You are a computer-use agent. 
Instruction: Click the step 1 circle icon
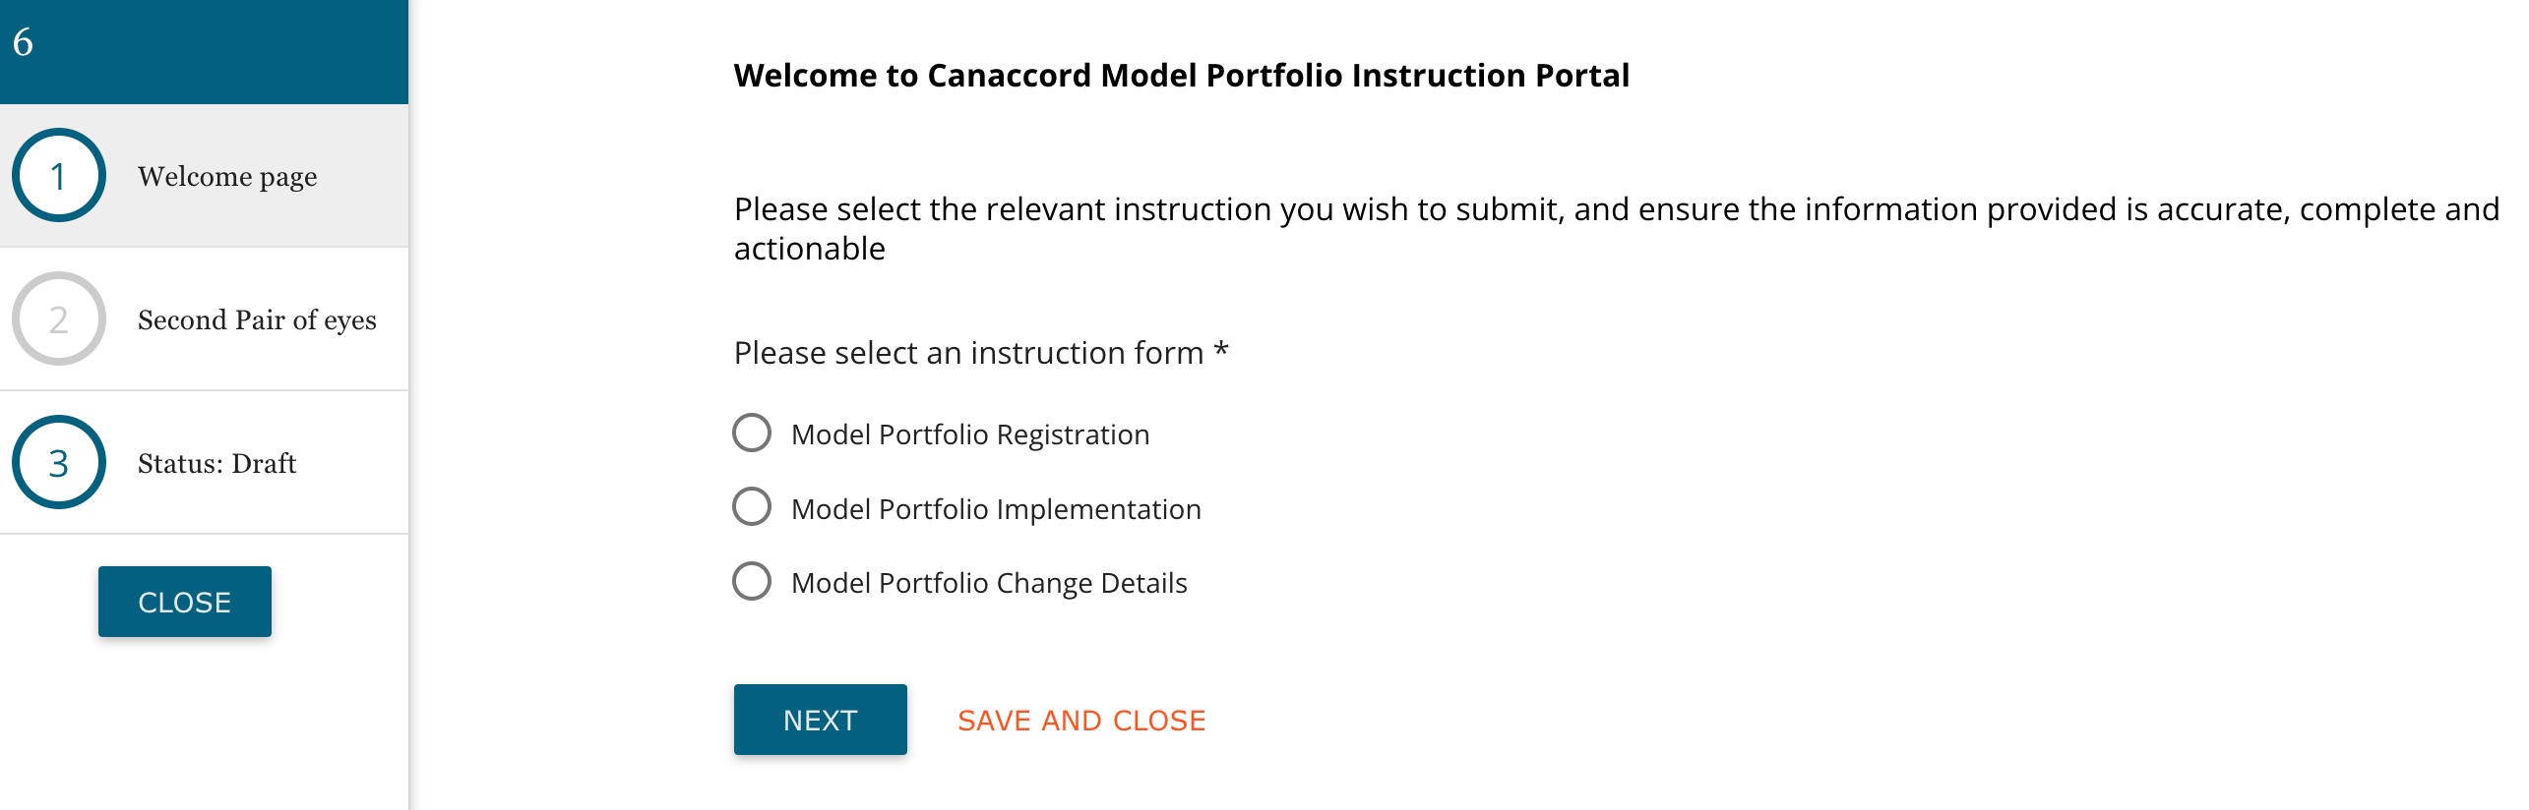click(59, 176)
